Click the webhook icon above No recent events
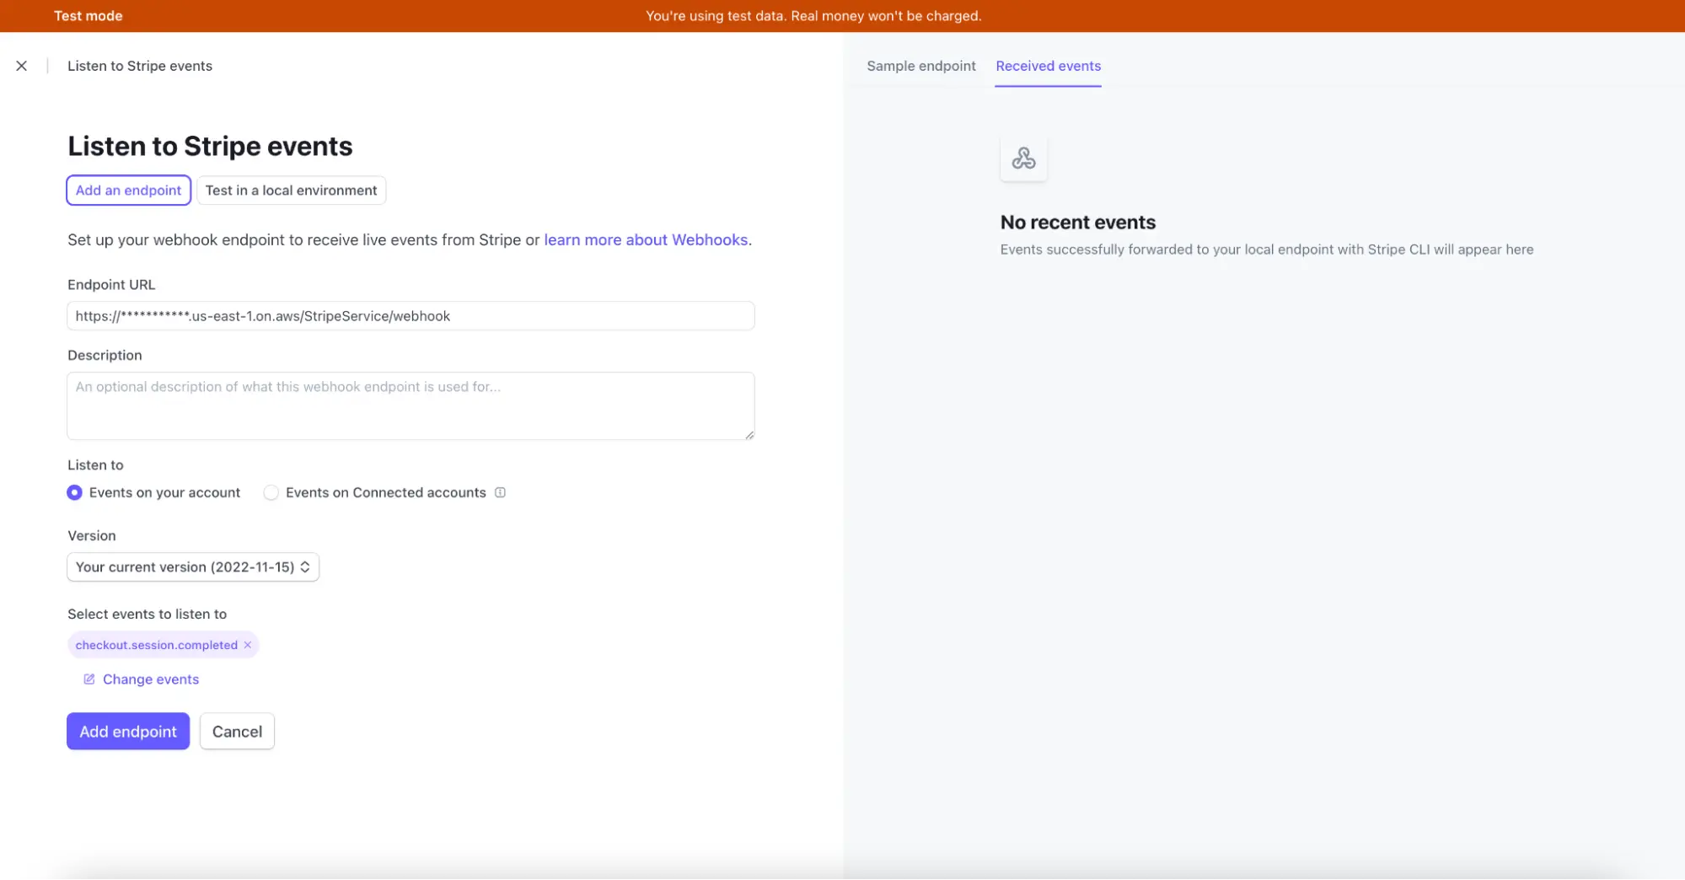The height and width of the screenshot is (880, 1685). point(1023,158)
